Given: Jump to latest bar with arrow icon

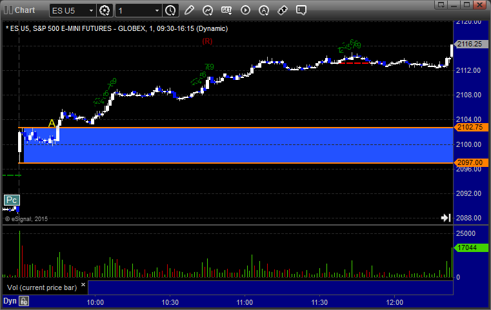Looking at the screenshot, I should coord(446,218).
